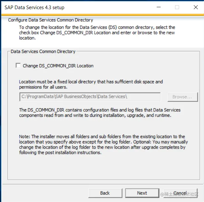Image resolution: width=204 pixels, height=202 pixels.
Task: Enable the Change DS_COMMON_DIR Location checkbox
Action: (18, 65)
